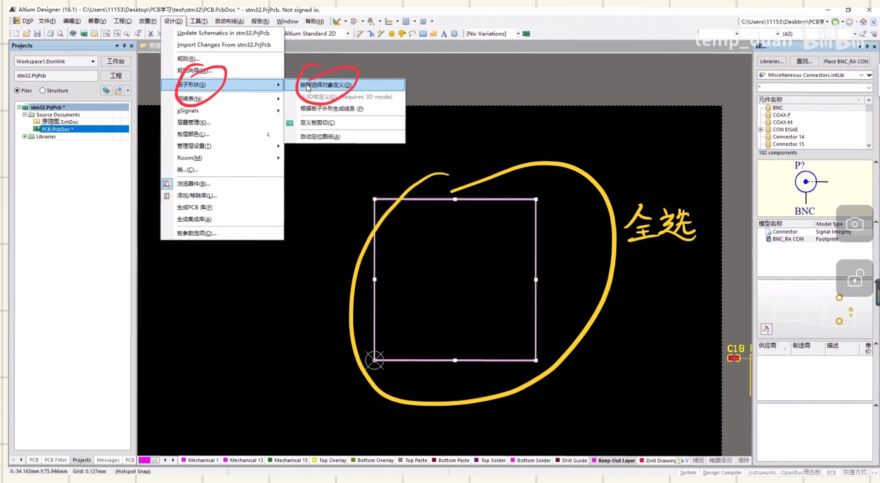Screen dimensions: 880x483
Task: Click the Home icon in the navigation bar
Action: (864, 22)
